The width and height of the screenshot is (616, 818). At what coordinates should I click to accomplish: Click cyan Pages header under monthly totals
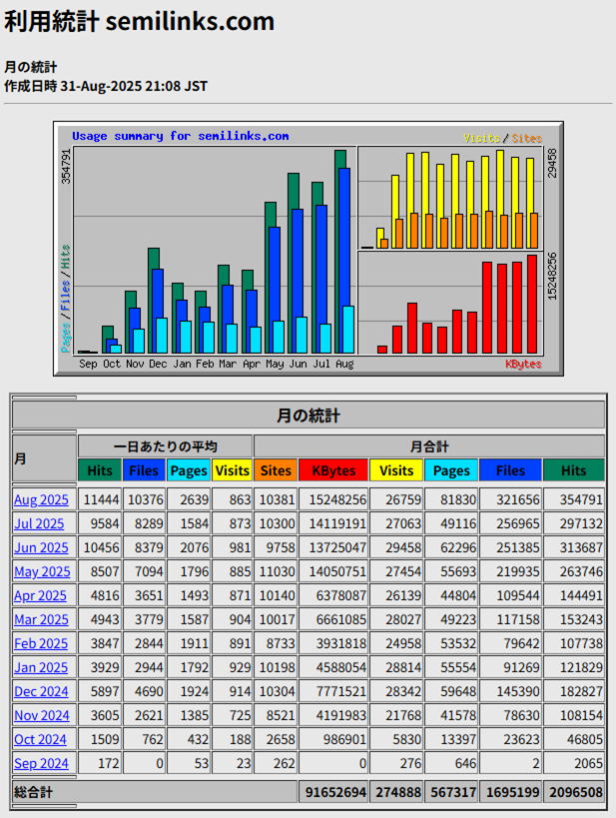tap(451, 470)
